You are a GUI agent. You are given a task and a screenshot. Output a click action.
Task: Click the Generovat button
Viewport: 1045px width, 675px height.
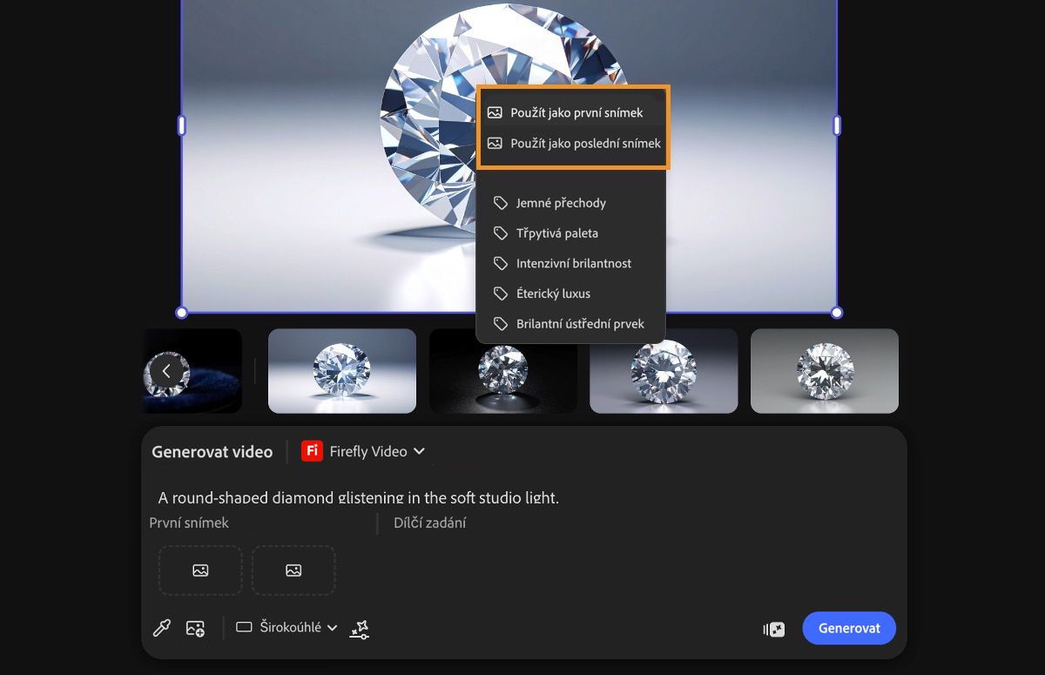pos(849,628)
